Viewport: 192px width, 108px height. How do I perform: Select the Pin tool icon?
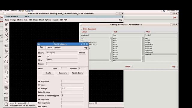[6, 93]
